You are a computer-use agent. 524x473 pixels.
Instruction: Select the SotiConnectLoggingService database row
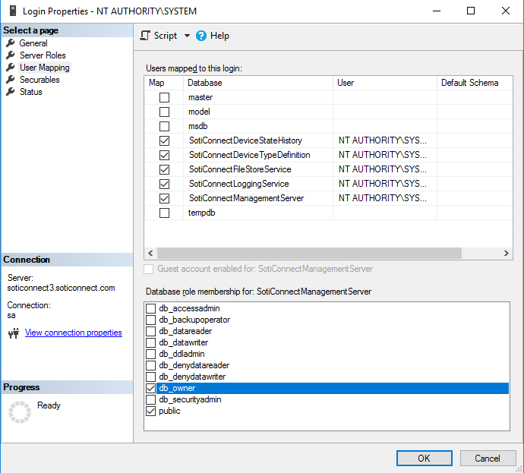(329, 184)
